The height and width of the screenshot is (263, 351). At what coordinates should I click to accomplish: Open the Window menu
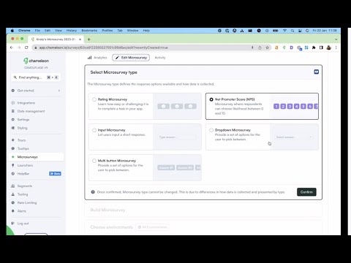pos(132,31)
